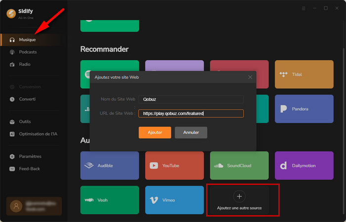Click the URL de Site Web field
The height and width of the screenshot is (222, 346).
coord(191,113)
